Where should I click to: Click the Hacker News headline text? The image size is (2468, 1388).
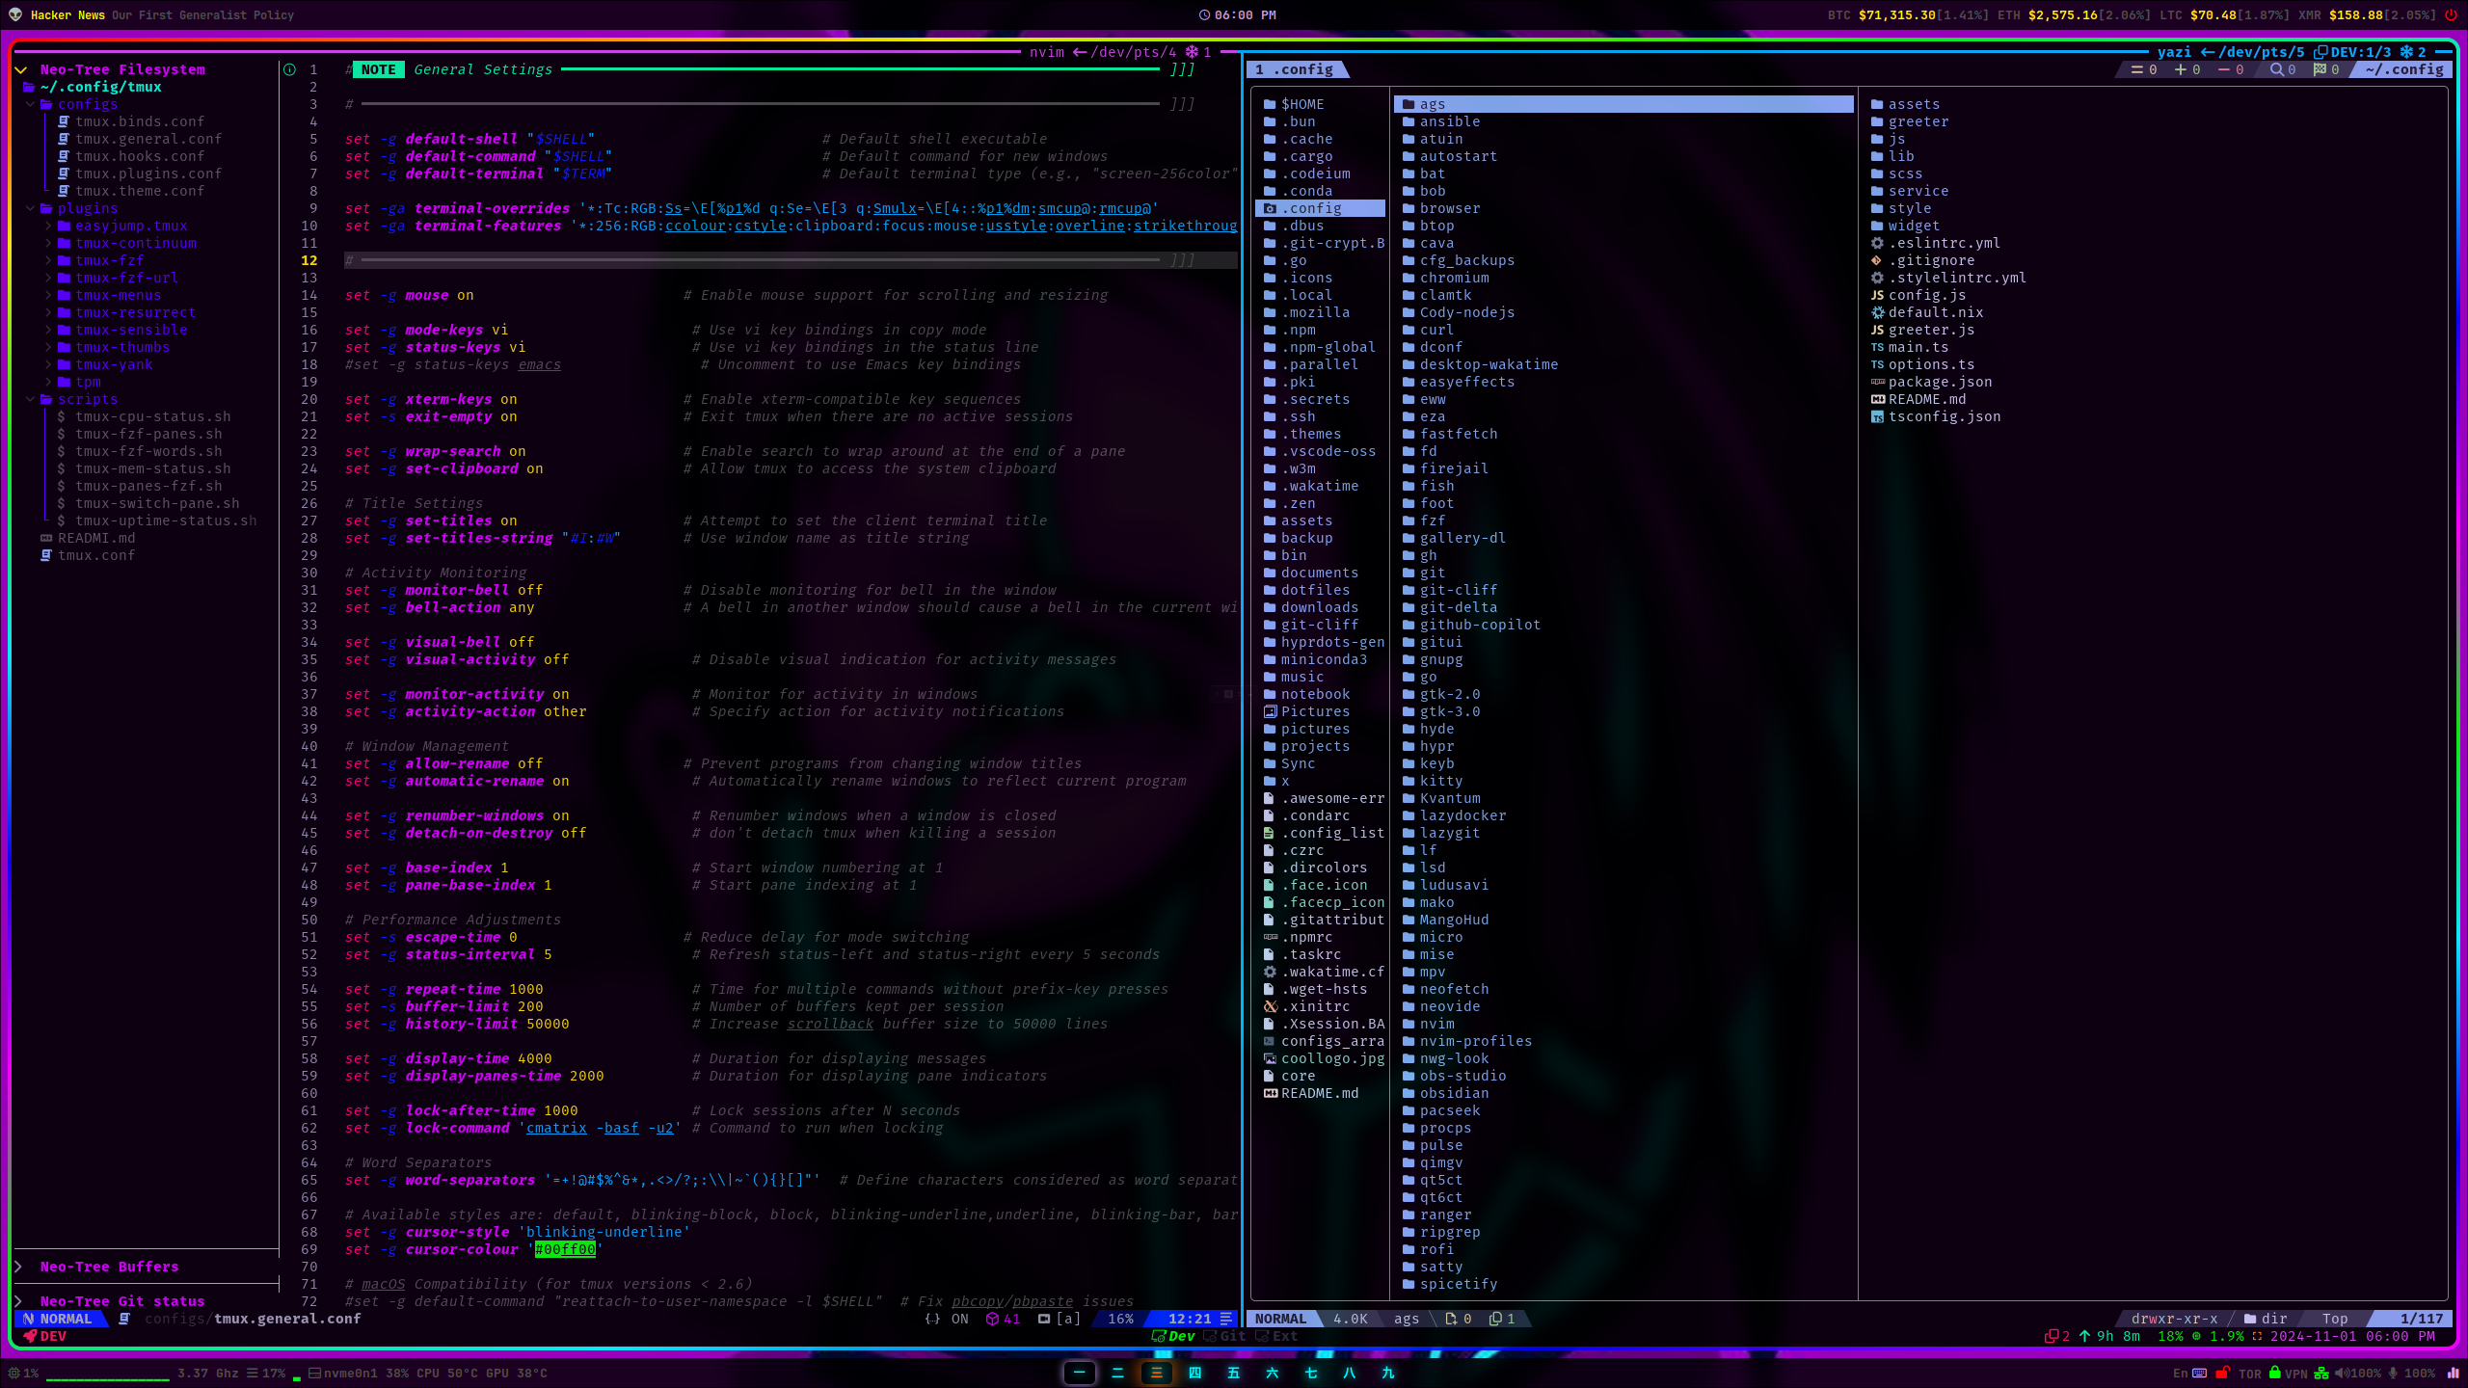coord(202,14)
